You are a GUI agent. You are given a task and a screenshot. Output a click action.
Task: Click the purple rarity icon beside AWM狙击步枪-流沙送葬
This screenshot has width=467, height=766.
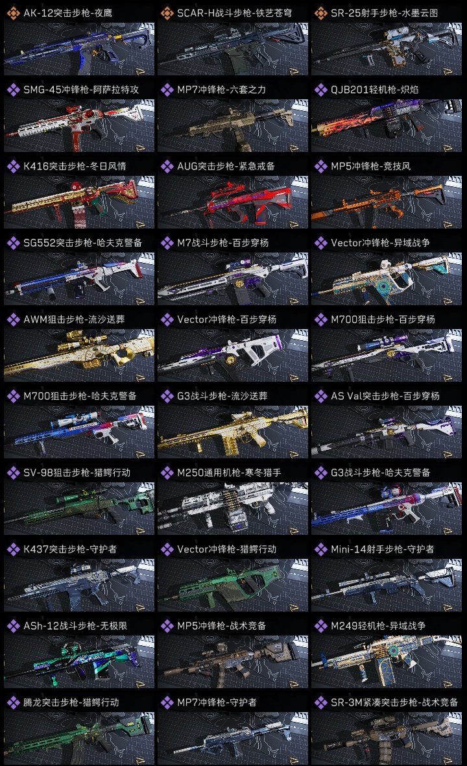coord(13,319)
